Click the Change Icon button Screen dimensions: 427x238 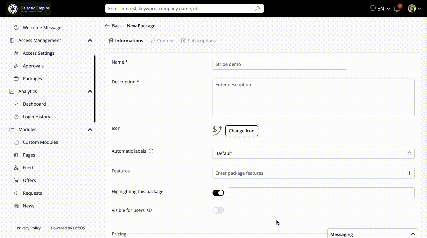pyautogui.click(x=241, y=131)
